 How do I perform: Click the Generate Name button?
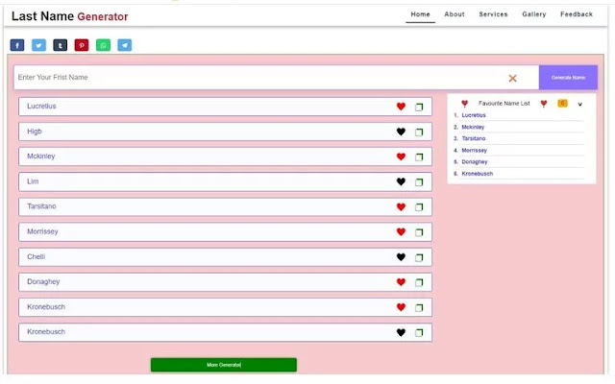(568, 77)
